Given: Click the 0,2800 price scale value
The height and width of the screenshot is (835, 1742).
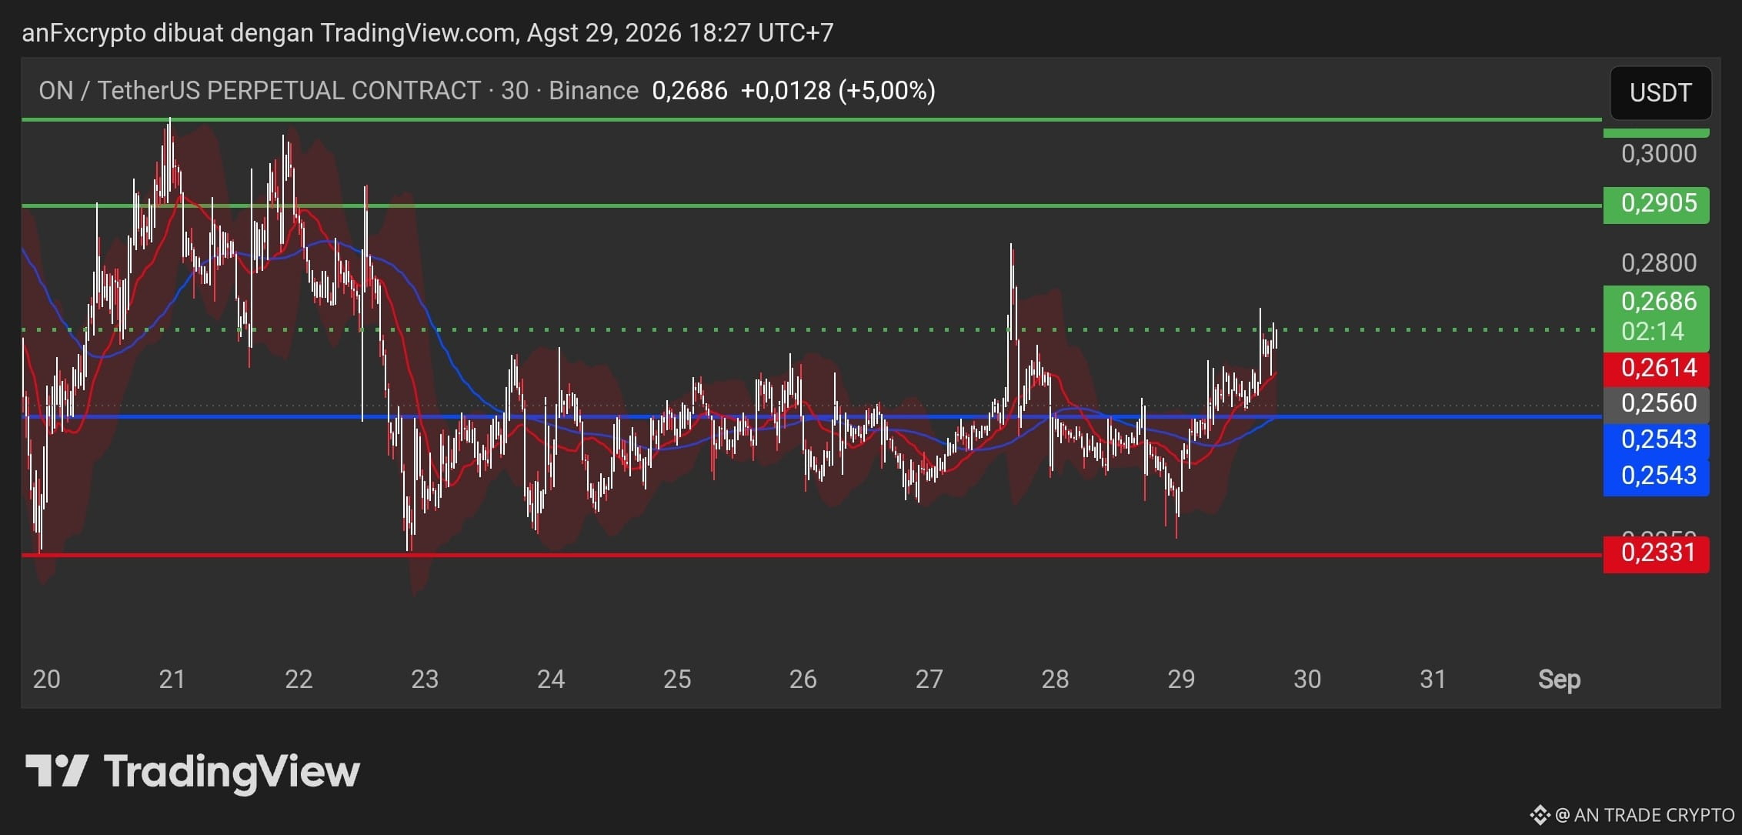Looking at the screenshot, I should point(1659,263).
